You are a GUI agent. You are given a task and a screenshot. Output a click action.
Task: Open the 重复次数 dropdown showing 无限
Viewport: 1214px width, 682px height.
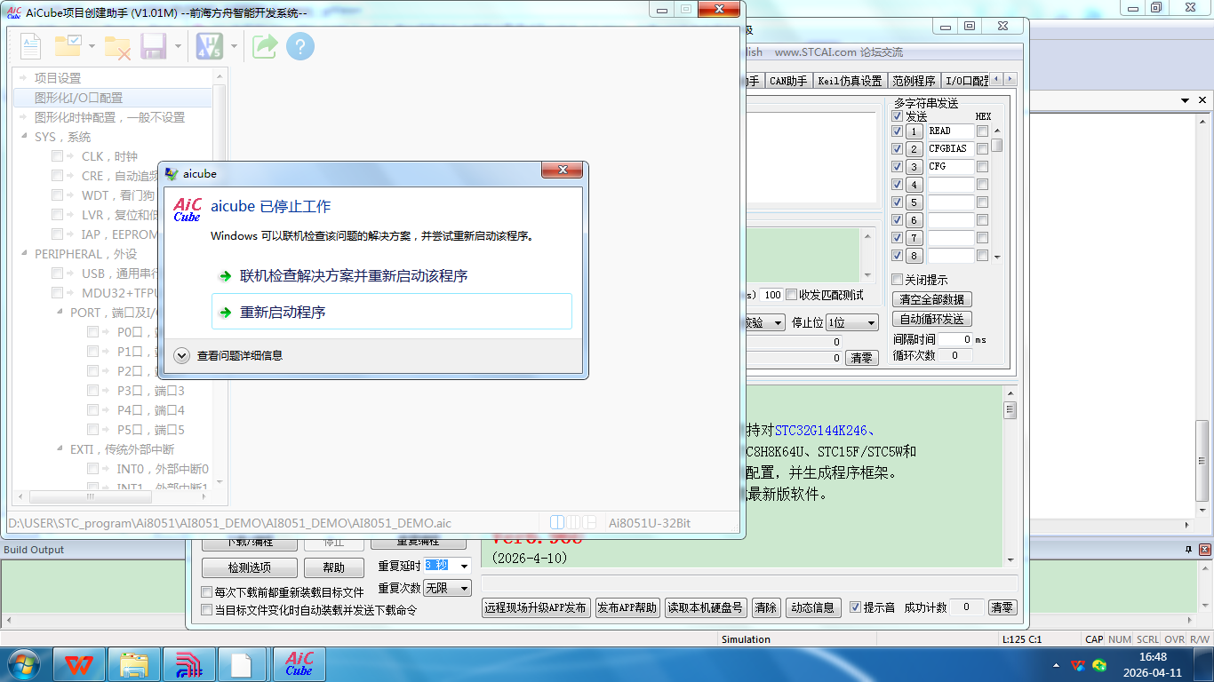pyautogui.click(x=447, y=588)
